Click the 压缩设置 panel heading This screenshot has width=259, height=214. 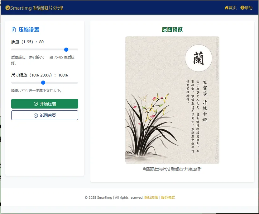click(x=29, y=30)
